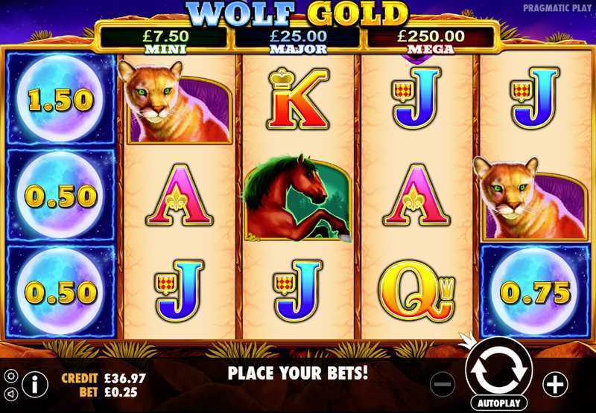Select the Mega jackpot £250.00 panel
The image size is (596, 413).
431,42
